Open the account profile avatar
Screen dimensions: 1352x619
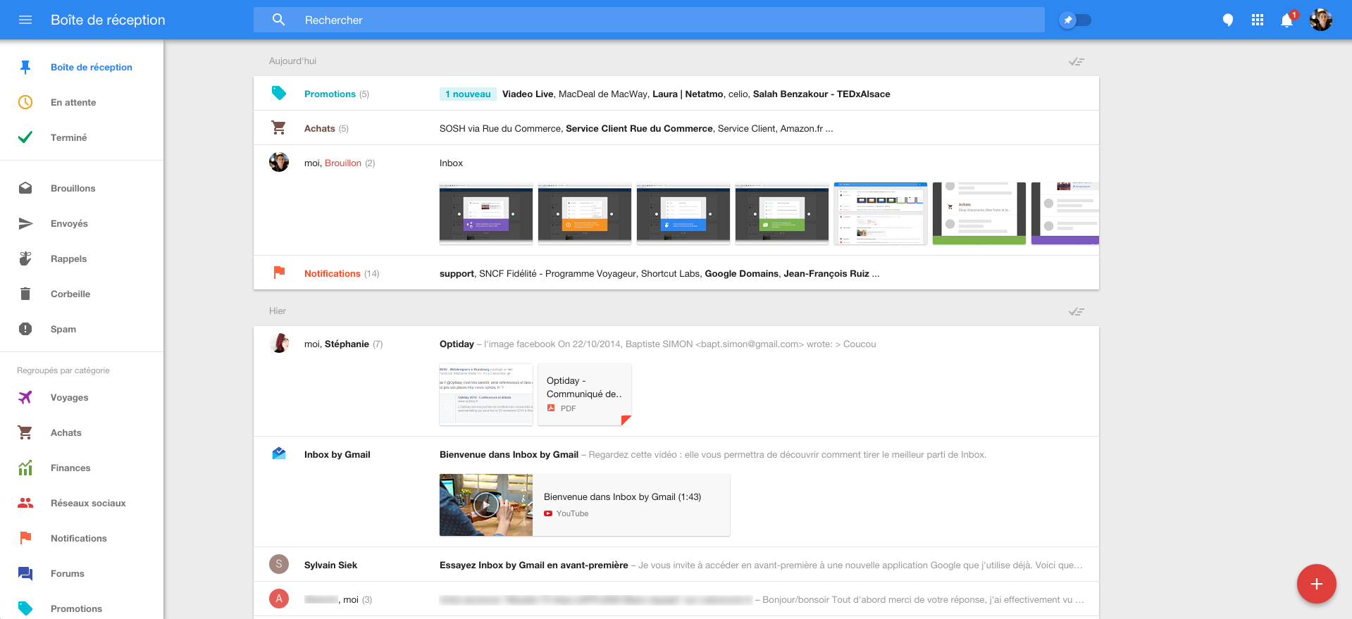pyautogui.click(x=1321, y=20)
